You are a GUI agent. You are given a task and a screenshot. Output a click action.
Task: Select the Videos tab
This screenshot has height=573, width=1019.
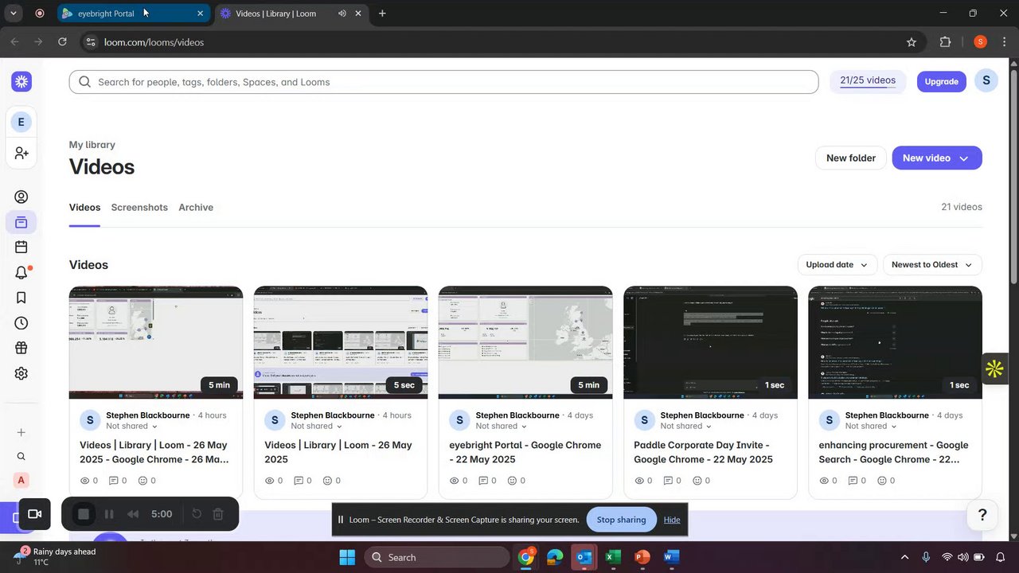pyautogui.click(x=84, y=208)
